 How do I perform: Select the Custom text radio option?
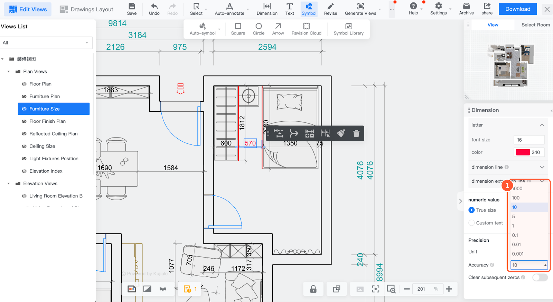pyautogui.click(x=471, y=223)
